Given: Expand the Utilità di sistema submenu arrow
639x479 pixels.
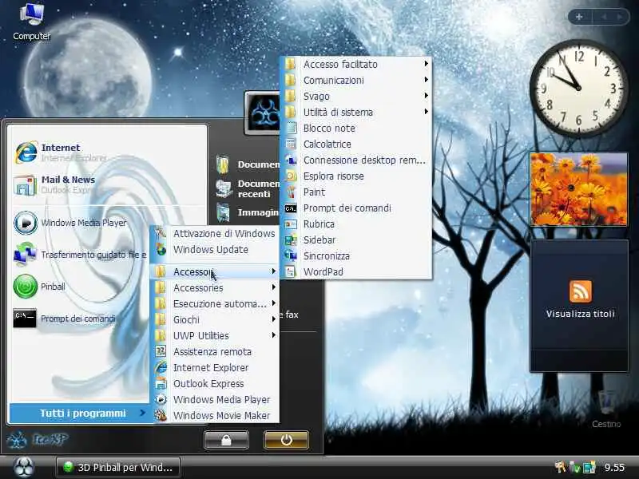Looking at the screenshot, I should [426, 111].
